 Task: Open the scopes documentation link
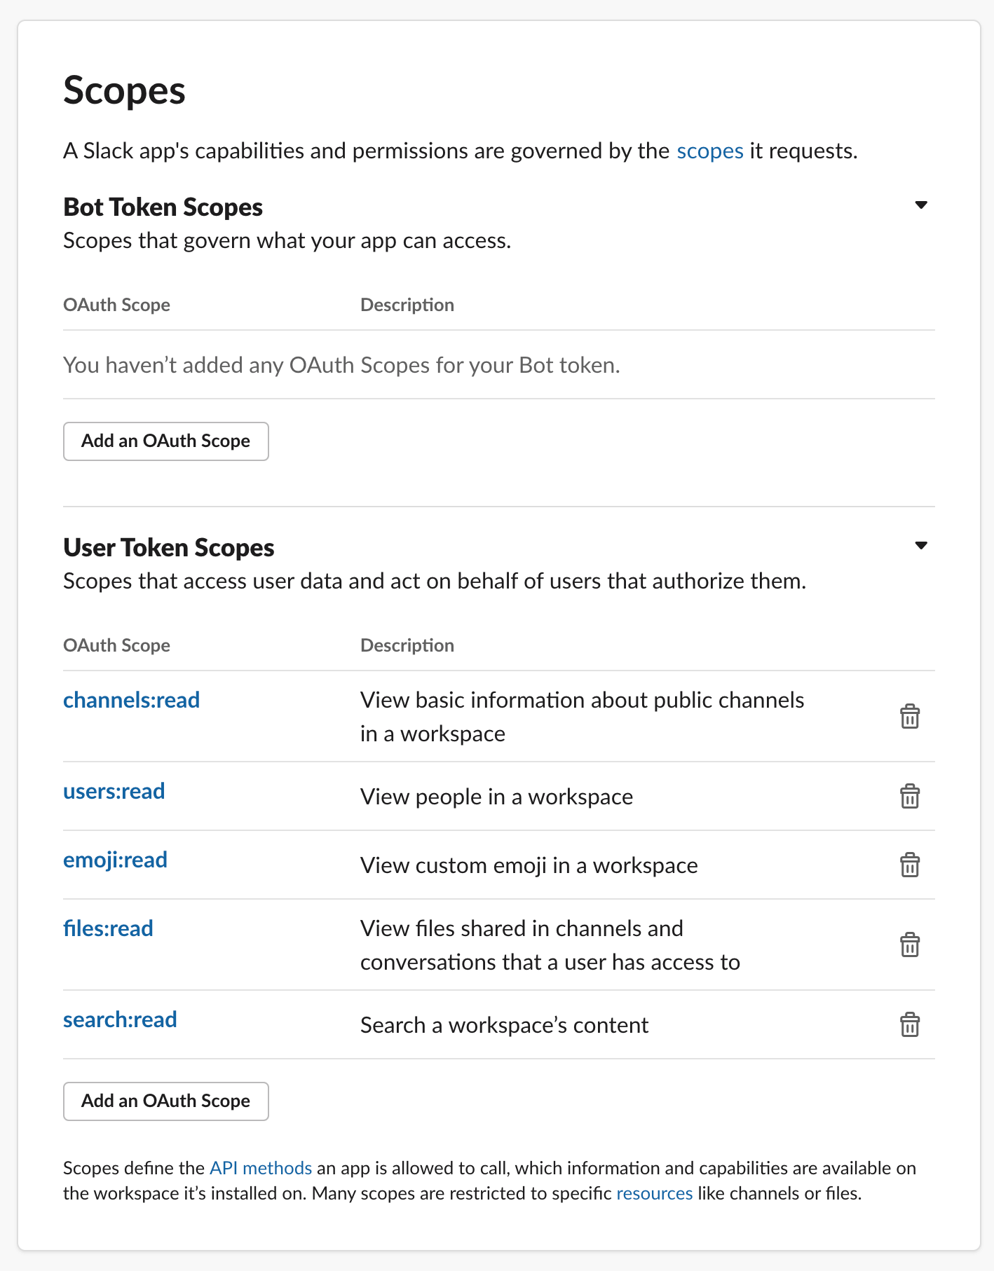click(709, 151)
